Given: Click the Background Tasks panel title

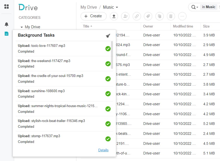Looking at the screenshot, I should (36, 35).
